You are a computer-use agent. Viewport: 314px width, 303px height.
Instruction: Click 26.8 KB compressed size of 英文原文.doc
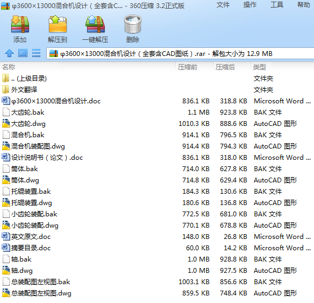pos(236,237)
